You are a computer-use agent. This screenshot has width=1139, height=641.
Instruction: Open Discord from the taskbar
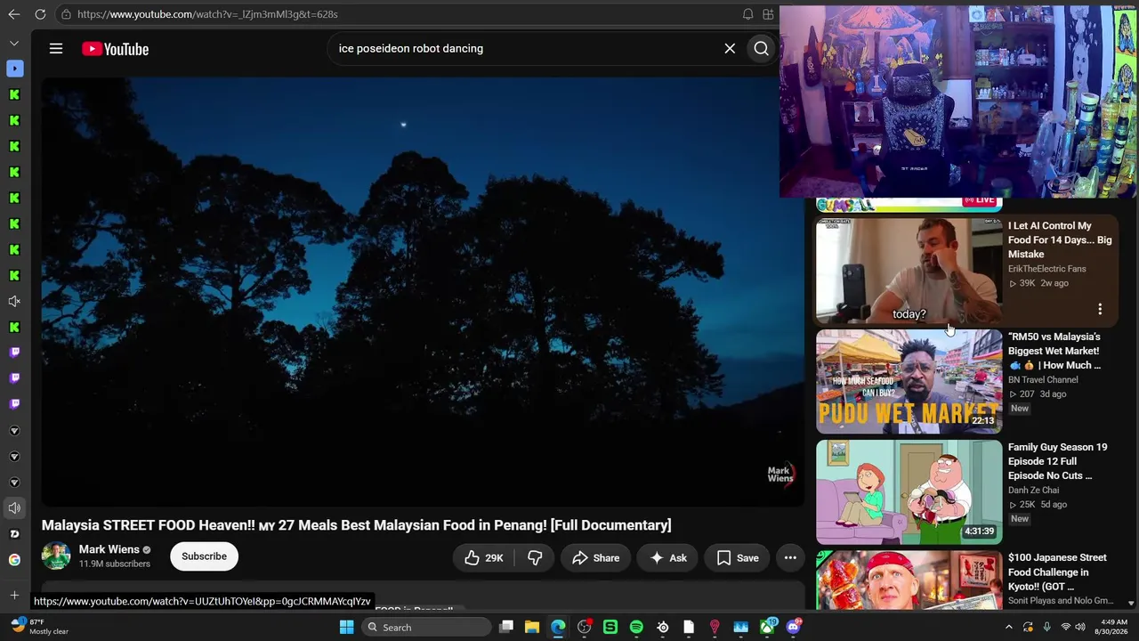[793, 628]
